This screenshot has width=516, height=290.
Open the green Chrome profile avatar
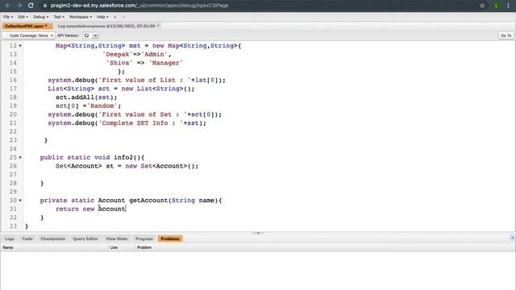pyautogui.click(x=497, y=6)
